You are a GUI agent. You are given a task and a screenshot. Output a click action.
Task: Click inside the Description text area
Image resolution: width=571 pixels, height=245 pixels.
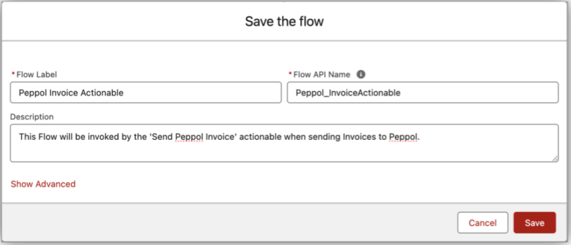tap(284, 143)
